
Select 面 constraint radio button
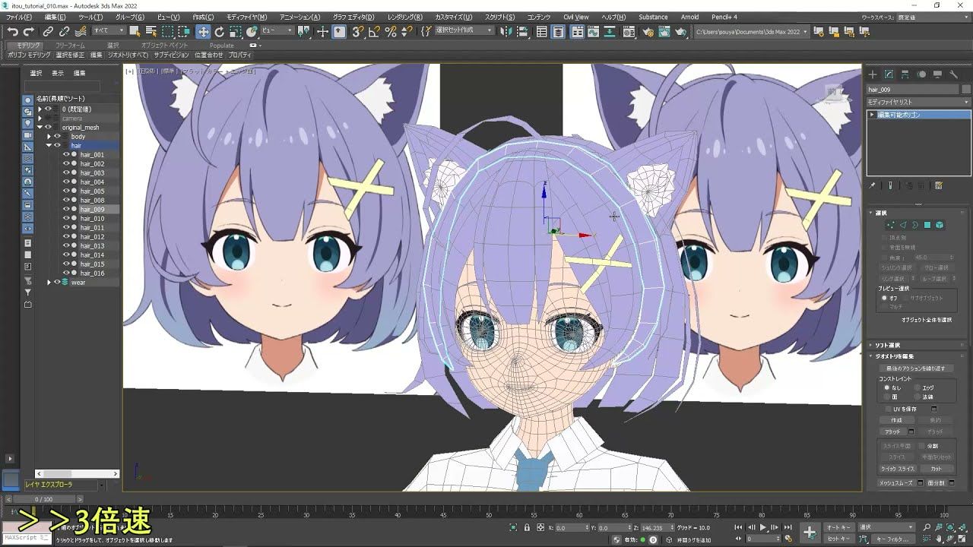pos(886,397)
